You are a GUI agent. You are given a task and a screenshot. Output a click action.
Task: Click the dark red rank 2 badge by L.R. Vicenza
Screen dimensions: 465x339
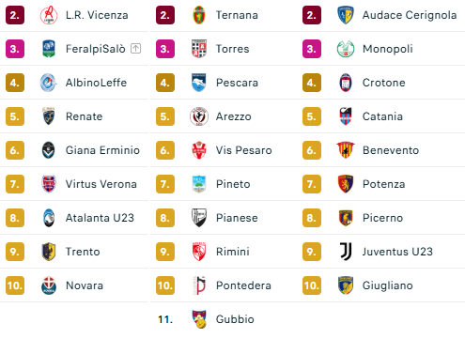tap(15, 15)
